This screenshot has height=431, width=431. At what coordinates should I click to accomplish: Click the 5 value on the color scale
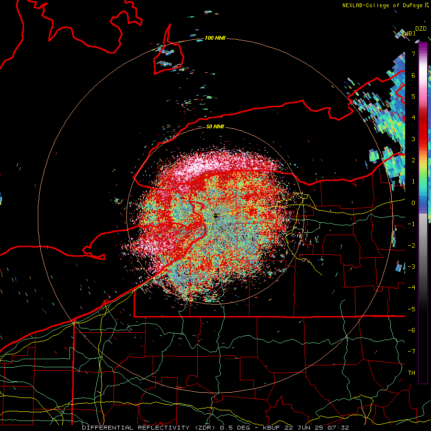pyautogui.click(x=413, y=96)
